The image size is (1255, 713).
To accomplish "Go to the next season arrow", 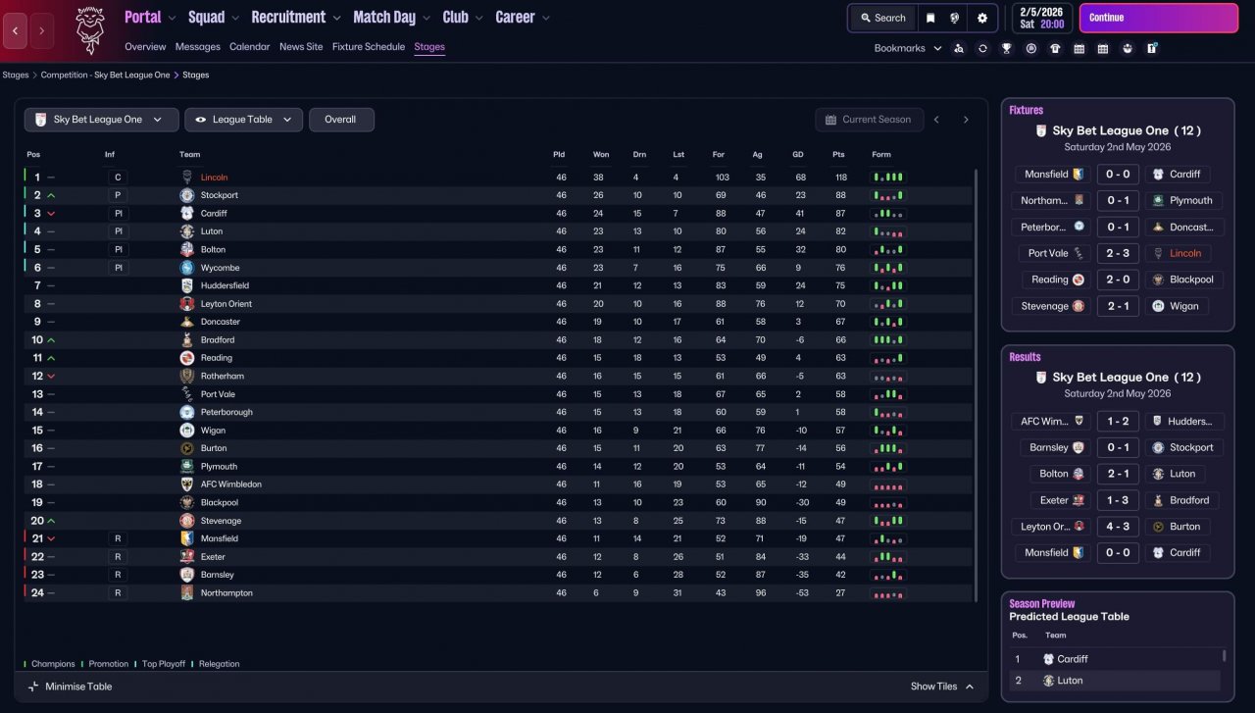I will (x=966, y=120).
